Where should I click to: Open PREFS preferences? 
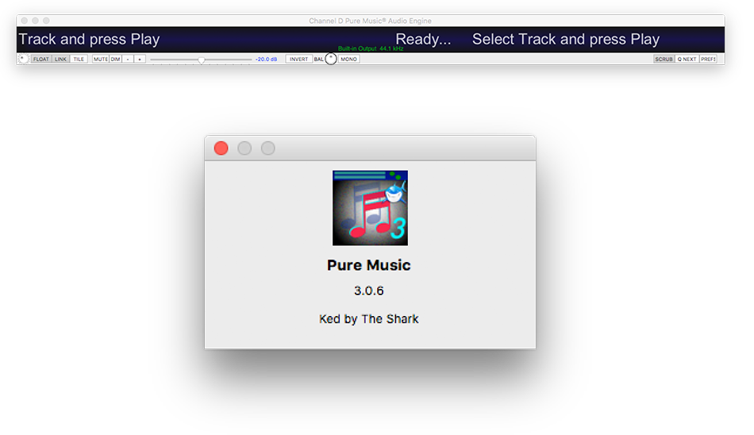pos(709,60)
